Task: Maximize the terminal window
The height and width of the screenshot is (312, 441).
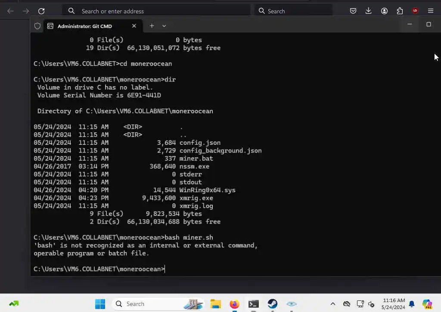Action: point(429,24)
